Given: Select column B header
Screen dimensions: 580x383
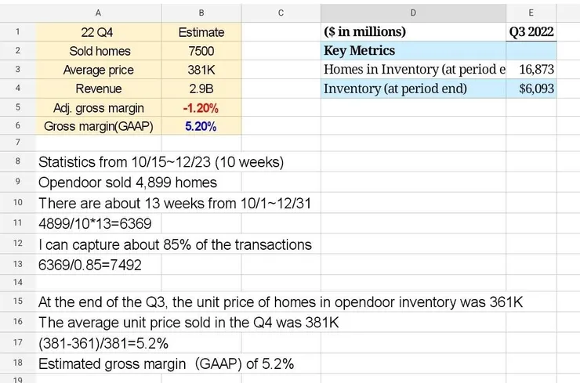Looking at the screenshot, I should click(201, 13).
